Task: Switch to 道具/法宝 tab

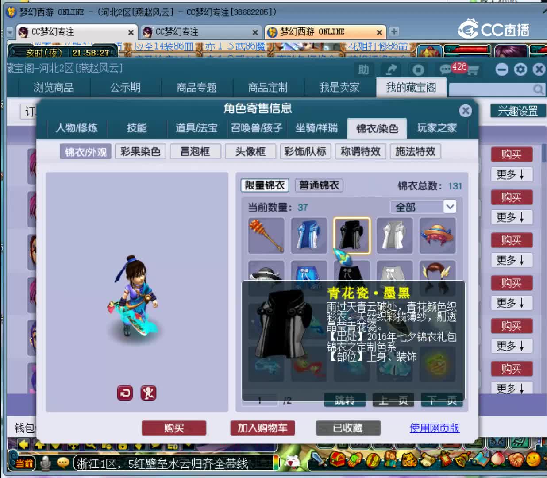Action: (196, 128)
